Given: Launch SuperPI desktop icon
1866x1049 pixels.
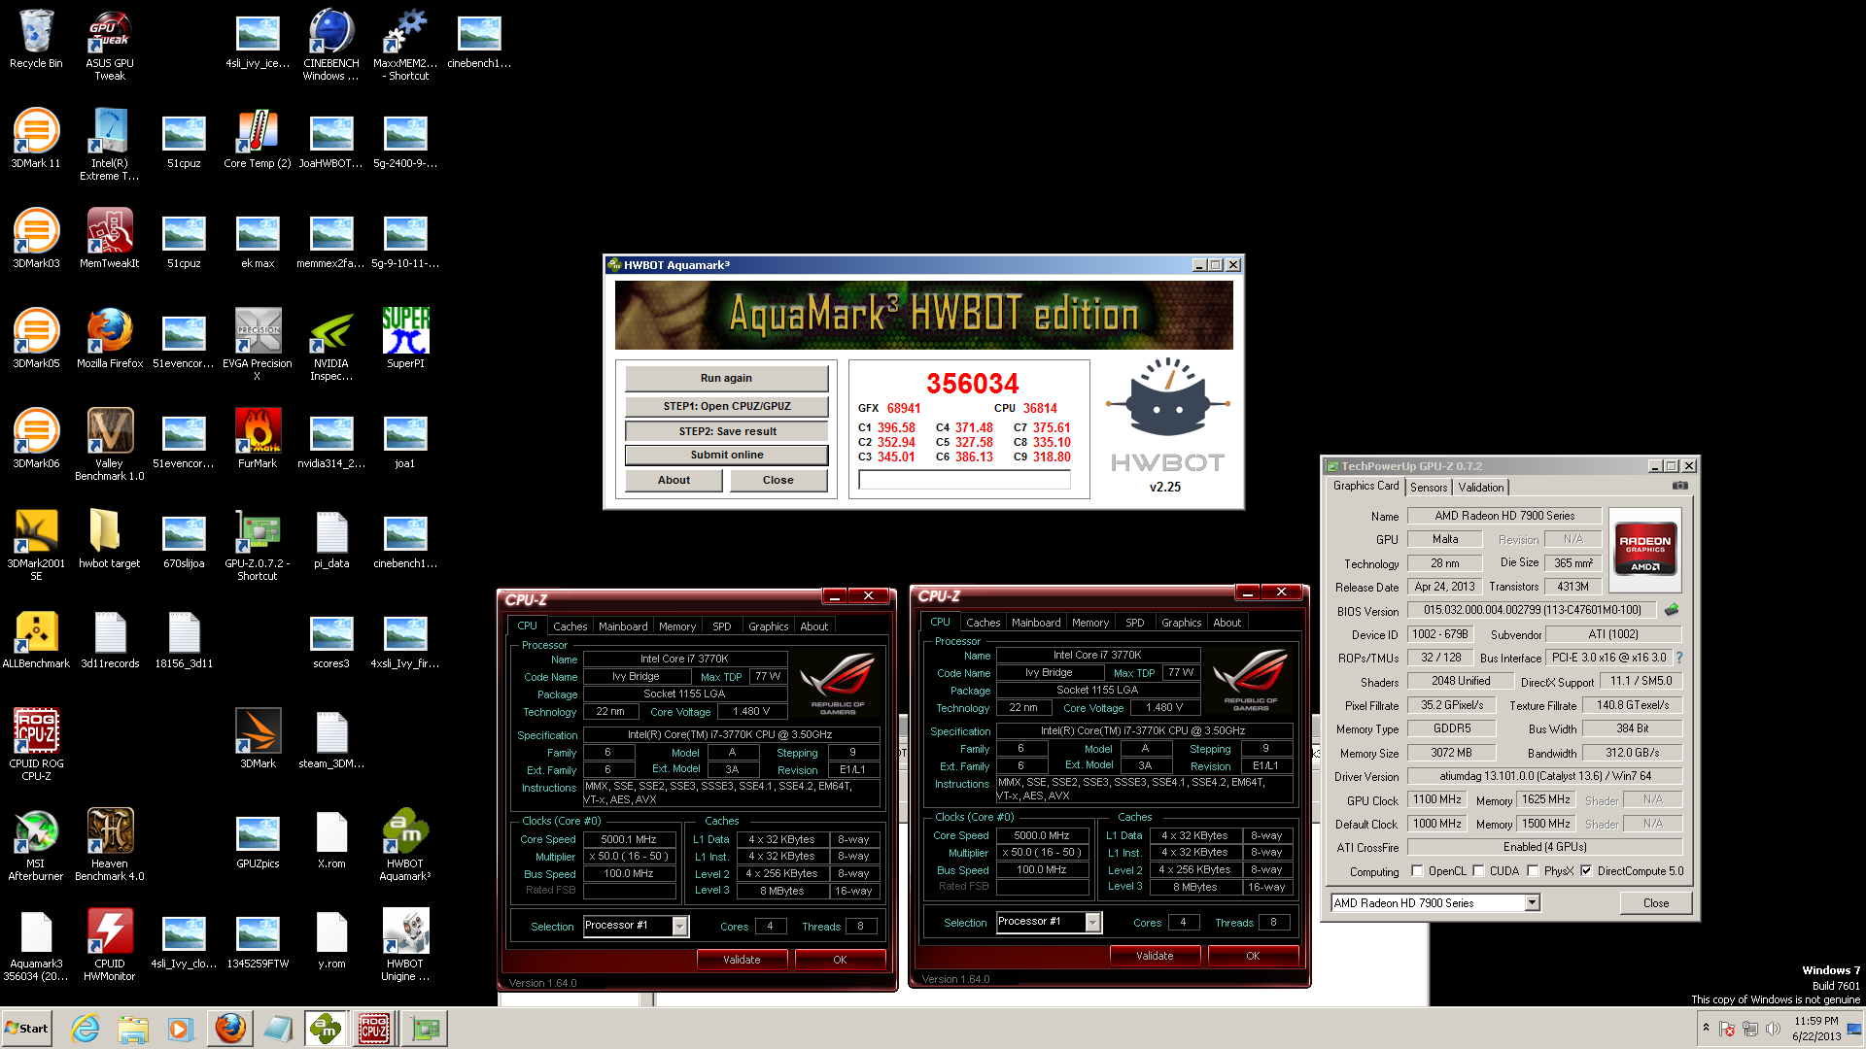Looking at the screenshot, I should tap(405, 339).
